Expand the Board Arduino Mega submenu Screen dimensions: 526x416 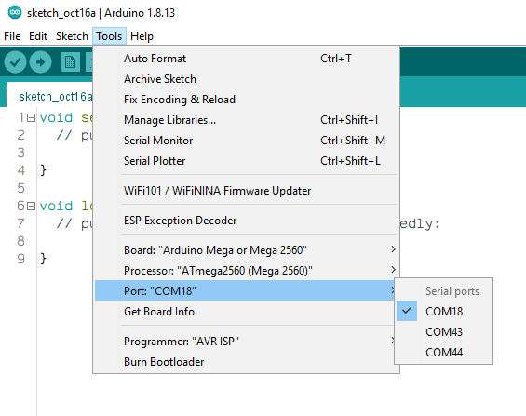[x=246, y=250]
